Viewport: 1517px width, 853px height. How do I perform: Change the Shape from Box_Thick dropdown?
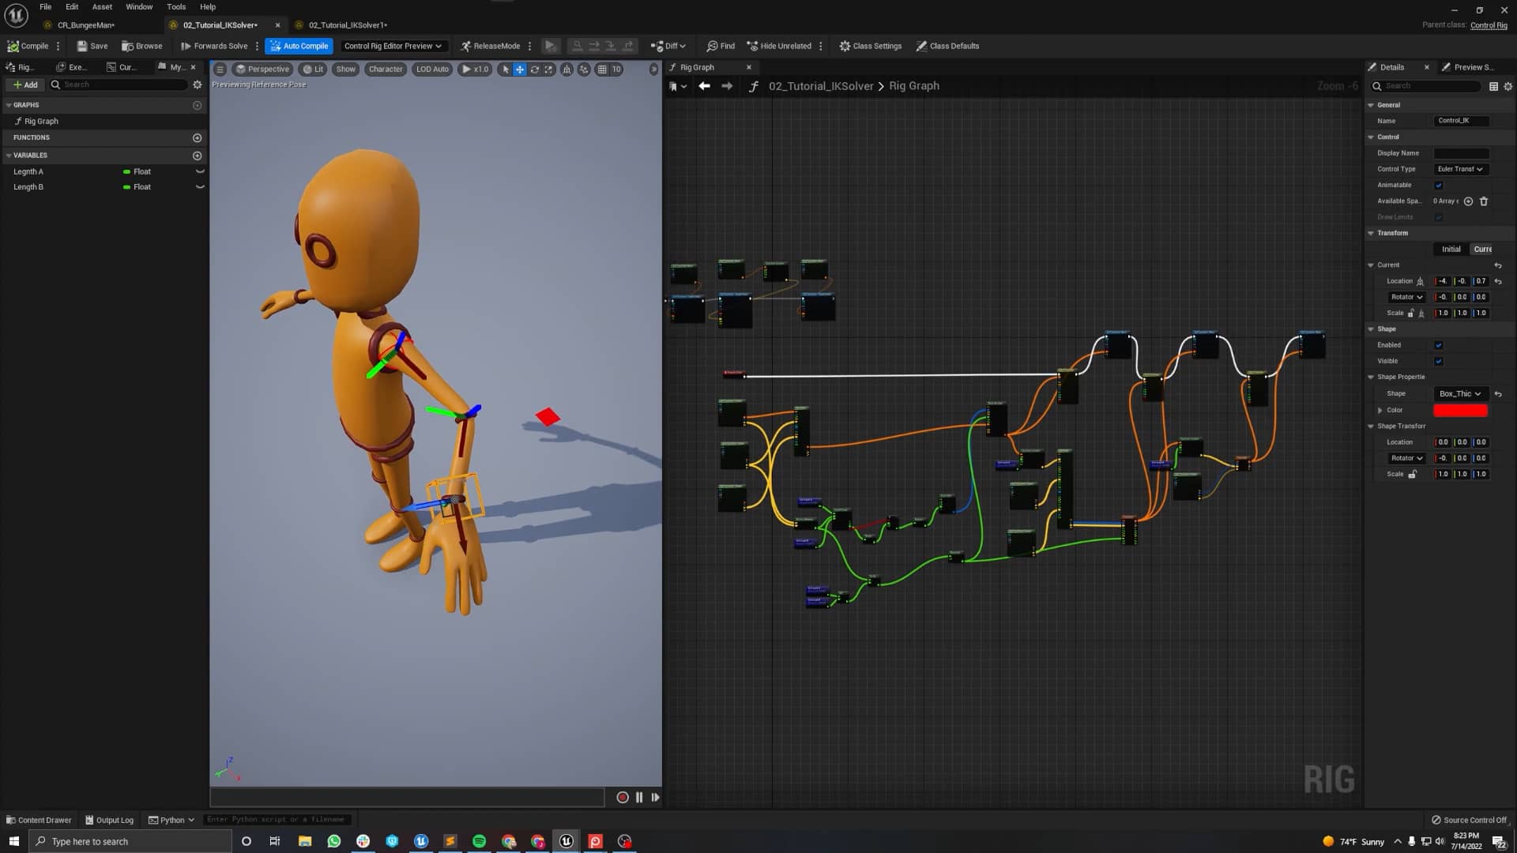(1459, 393)
